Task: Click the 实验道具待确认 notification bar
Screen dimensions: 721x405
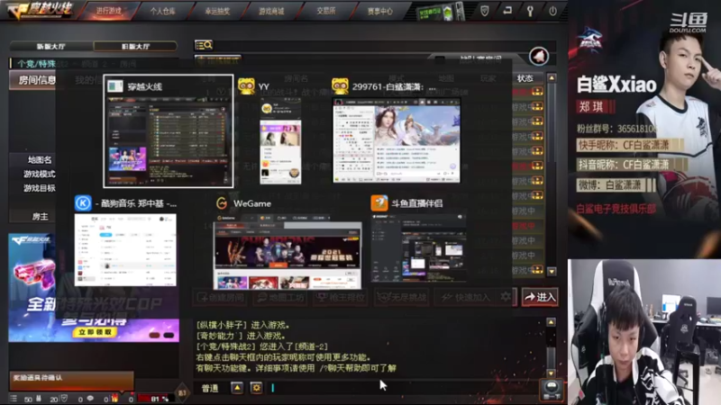Action: 72,379
